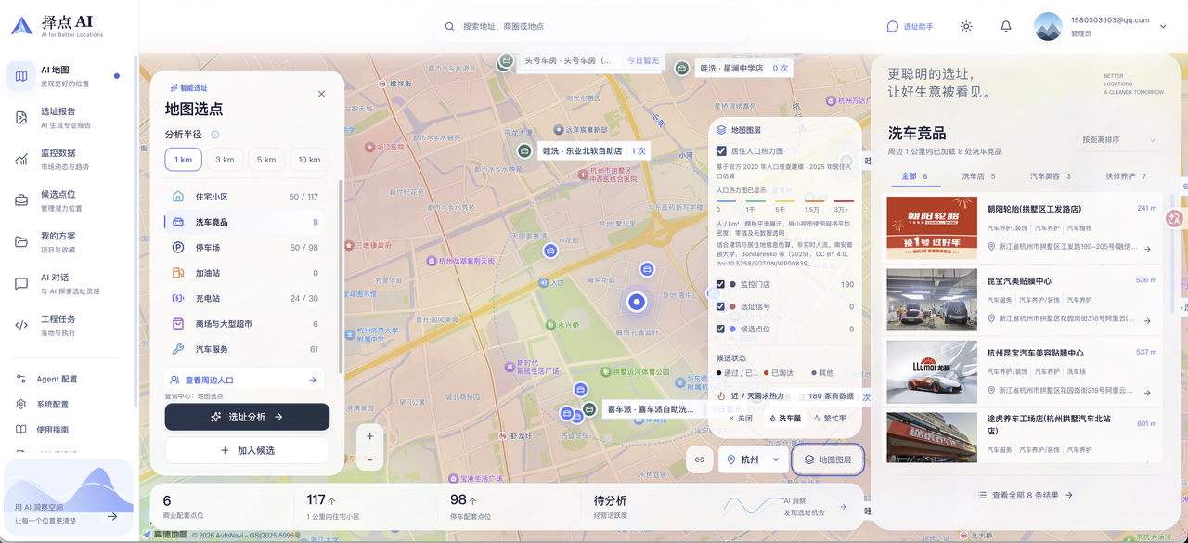Image resolution: width=1188 pixels, height=543 pixels.
Task: Open 选址报告 report icon in sidebar
Action: pyautogui.click(x=21, y=117)
